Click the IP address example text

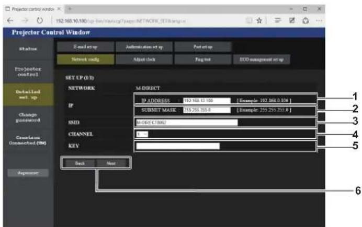[x=264, y=101]
